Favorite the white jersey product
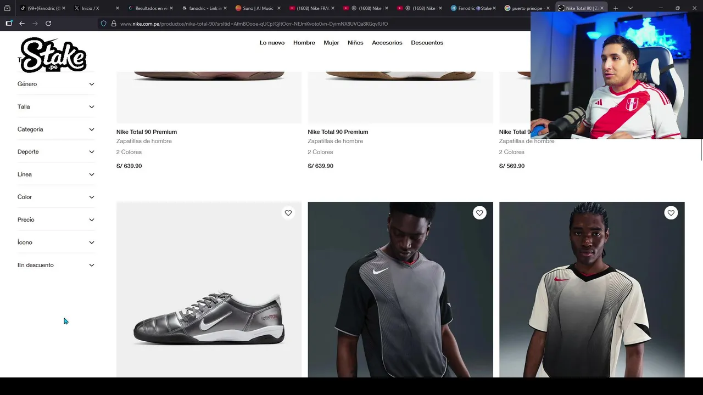The height and width of the screenshot is (395, 703). (x=671, y=213)
